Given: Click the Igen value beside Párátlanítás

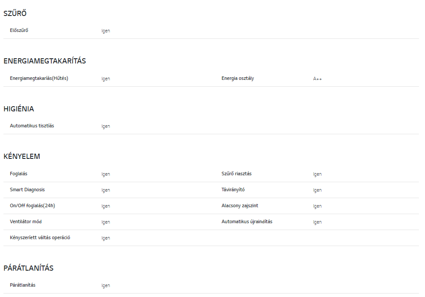Looking at the screenshot, I should point(106,286).
